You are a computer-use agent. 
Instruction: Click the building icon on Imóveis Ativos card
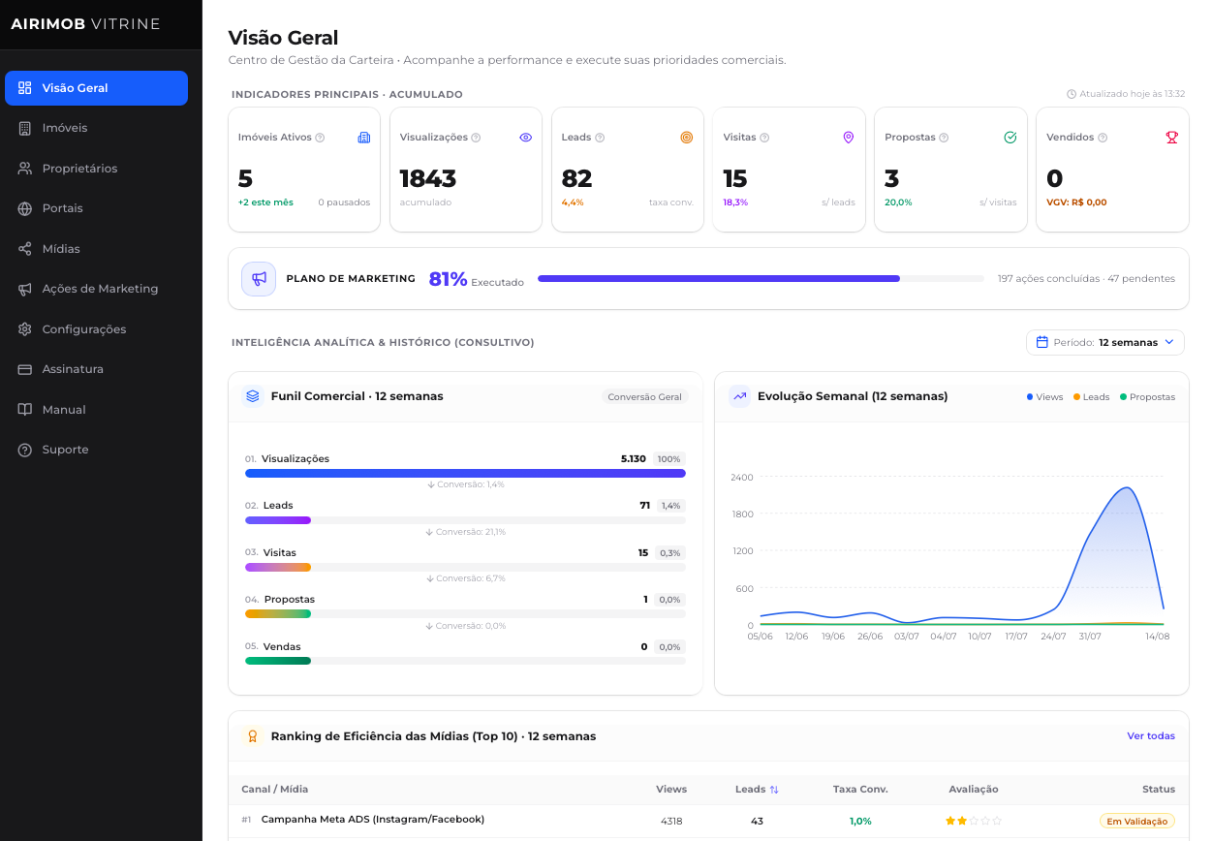point(364,138)
